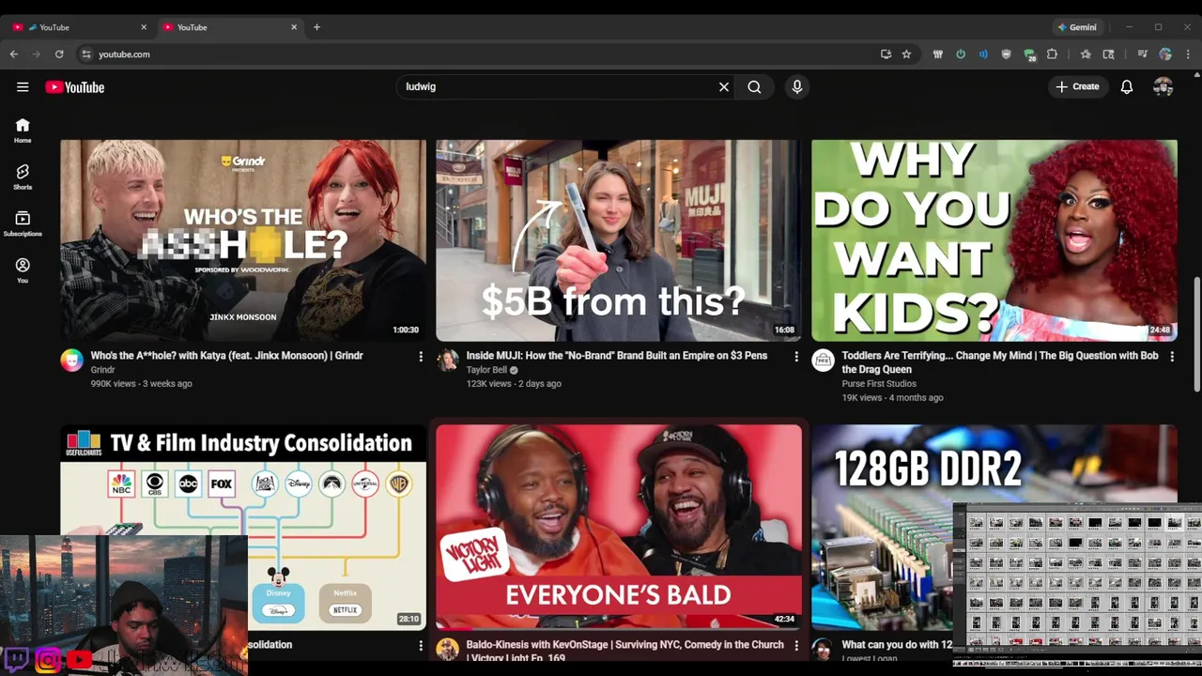1202x676 pixels.
Task: Open the Everyone's Bald thumbnail
Action: click(619, 527)
